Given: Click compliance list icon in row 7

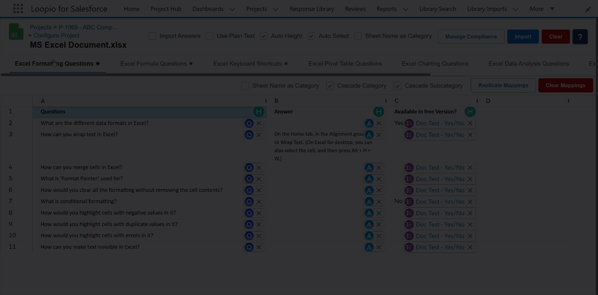Looking at the screenshot, I should click(x=409, y=202).
